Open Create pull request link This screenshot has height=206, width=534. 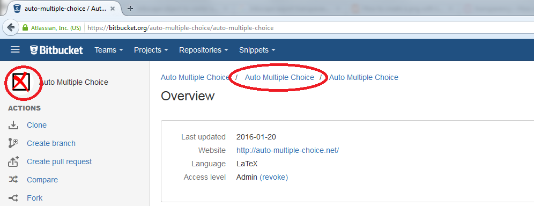tap(60, 161)
